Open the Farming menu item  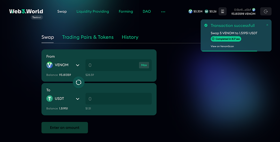click(x=126, y=12)
